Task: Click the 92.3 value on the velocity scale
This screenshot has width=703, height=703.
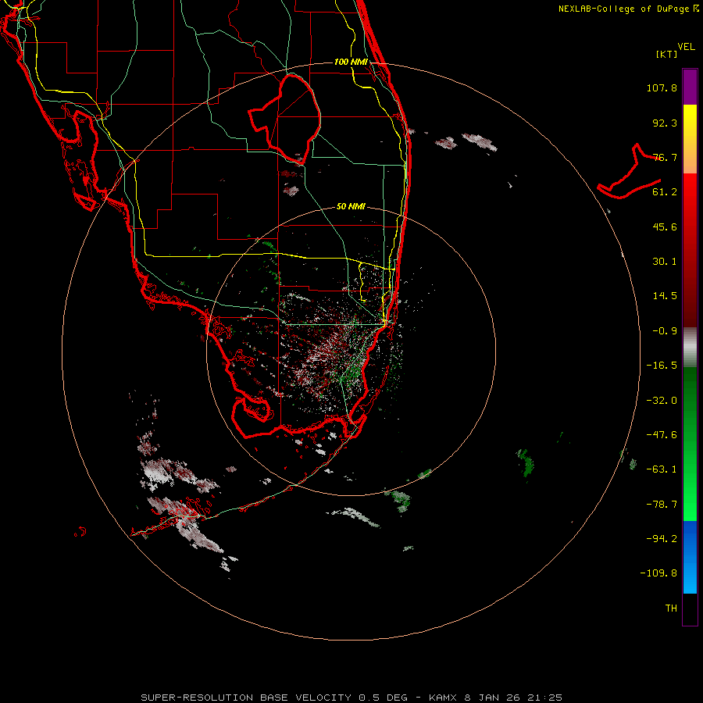Action: pyautogui.click(x=665, y=123)
